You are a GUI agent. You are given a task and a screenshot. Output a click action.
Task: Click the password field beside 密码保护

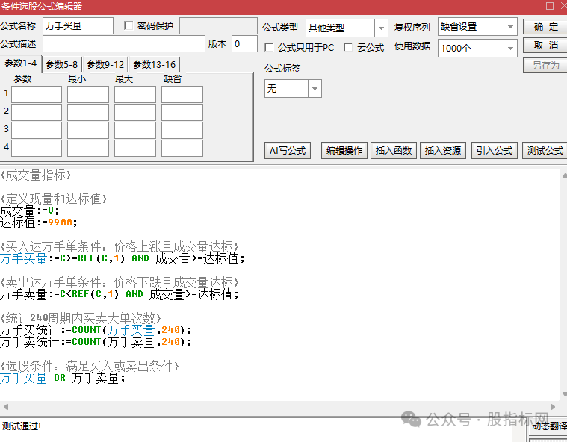pos(218,26)
